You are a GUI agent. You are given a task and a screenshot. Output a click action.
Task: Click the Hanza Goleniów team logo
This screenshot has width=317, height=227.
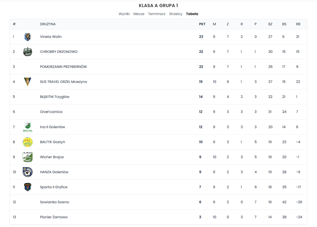(x=28, y=172)
